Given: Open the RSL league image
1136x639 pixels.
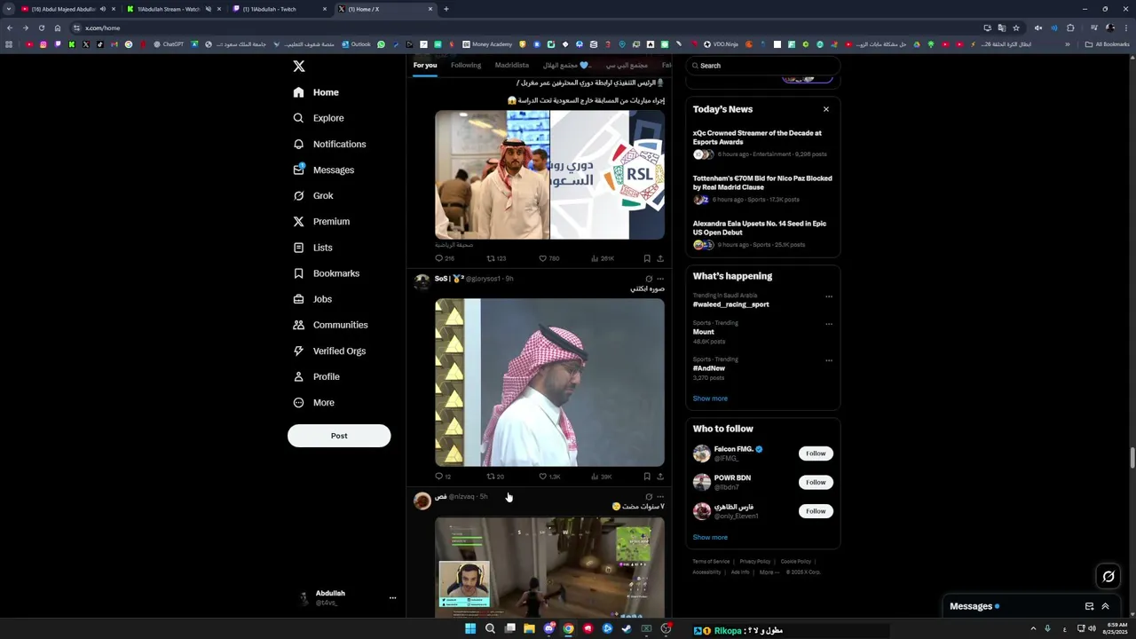Looking at the screenshot, I should [549, 175].
